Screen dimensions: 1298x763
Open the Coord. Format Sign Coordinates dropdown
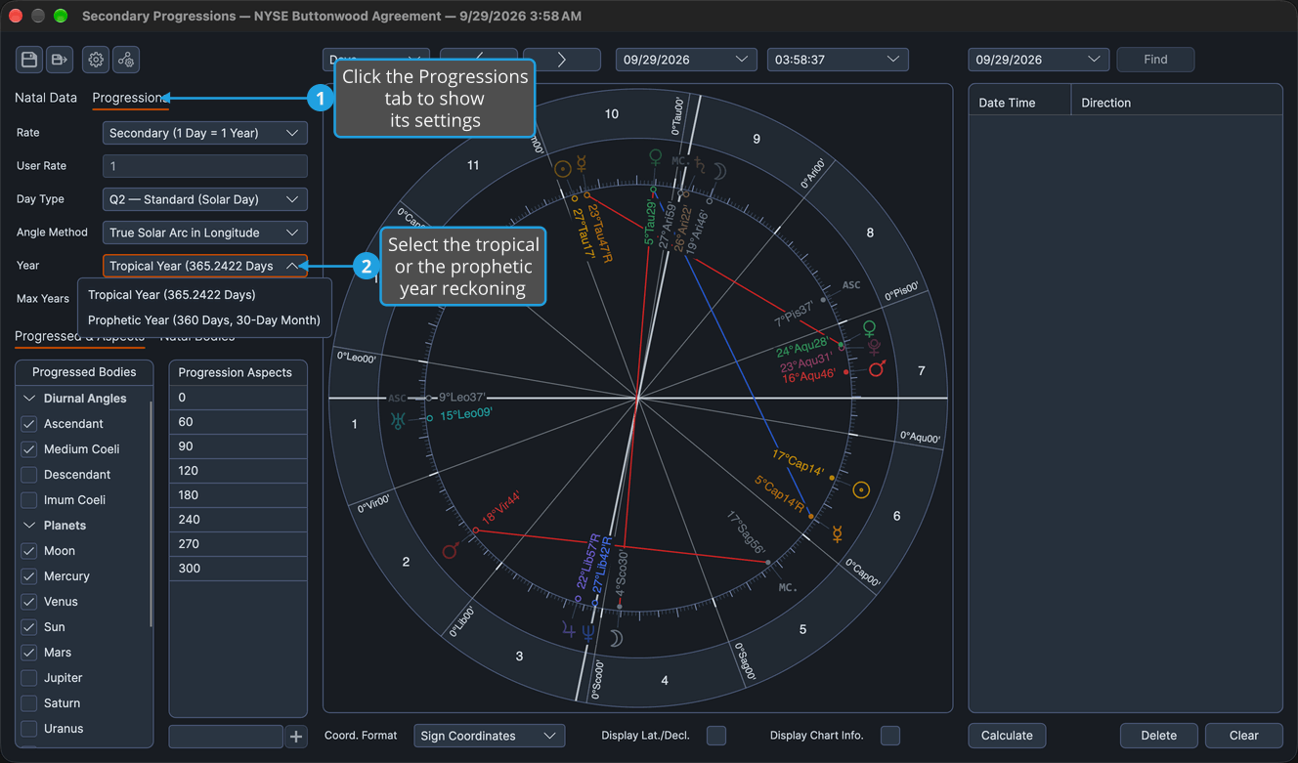tap(490, 736)
